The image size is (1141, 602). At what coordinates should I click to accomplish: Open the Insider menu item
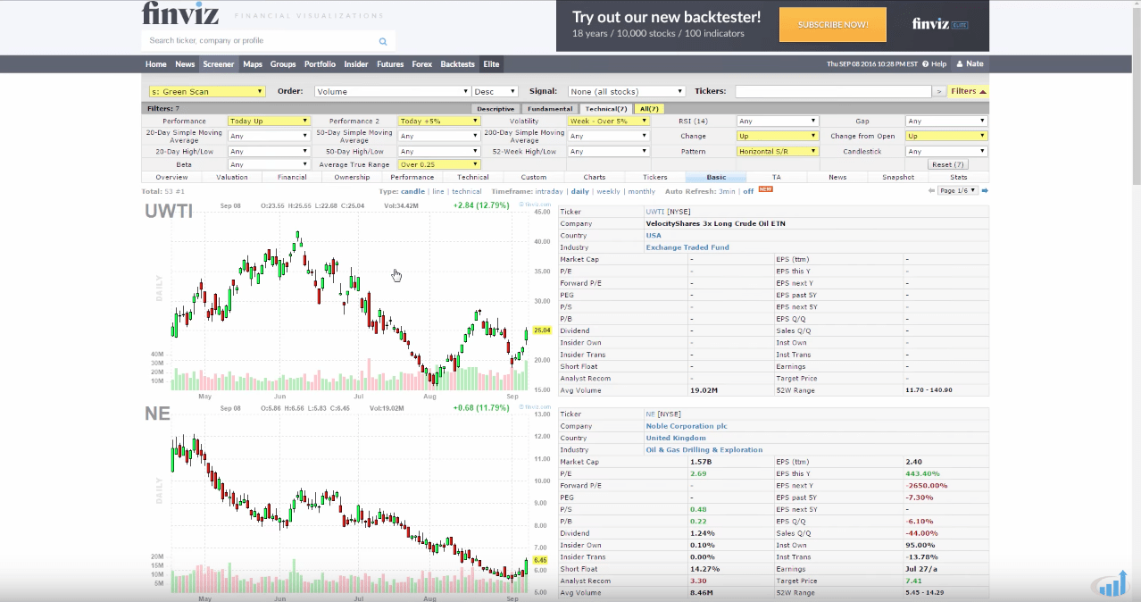356,64
